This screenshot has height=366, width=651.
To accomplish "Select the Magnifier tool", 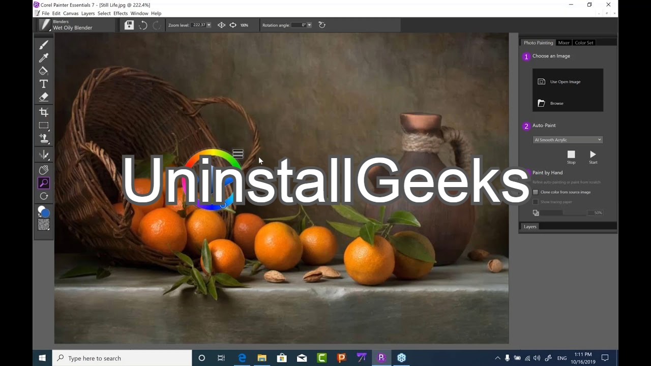I will [x=44, y=183].
